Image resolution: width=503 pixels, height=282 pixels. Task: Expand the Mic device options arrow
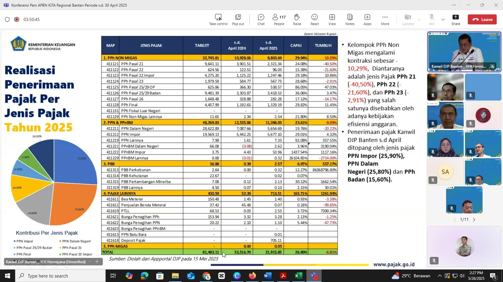point(443,20)
